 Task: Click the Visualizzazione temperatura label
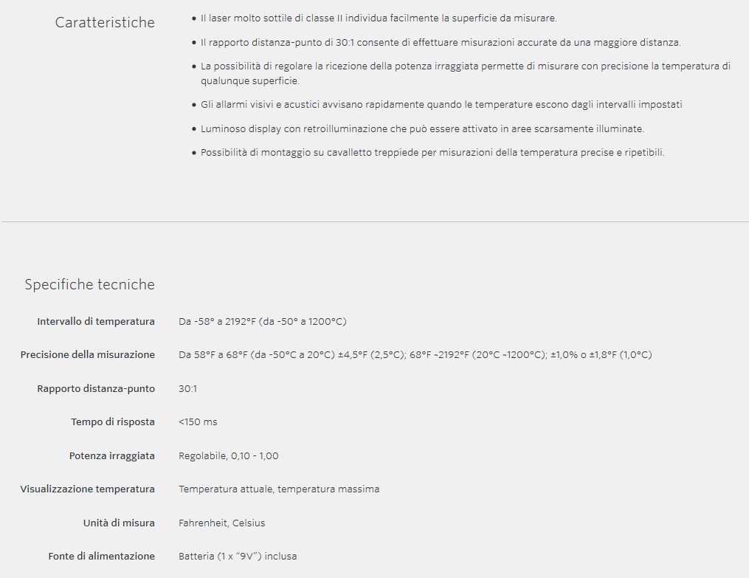click(88, 489)
